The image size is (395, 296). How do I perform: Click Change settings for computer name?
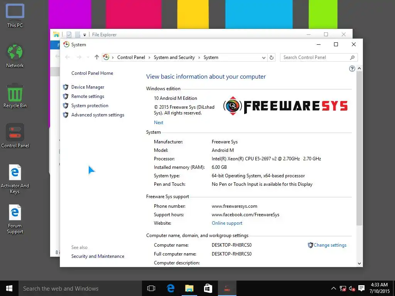330,245
